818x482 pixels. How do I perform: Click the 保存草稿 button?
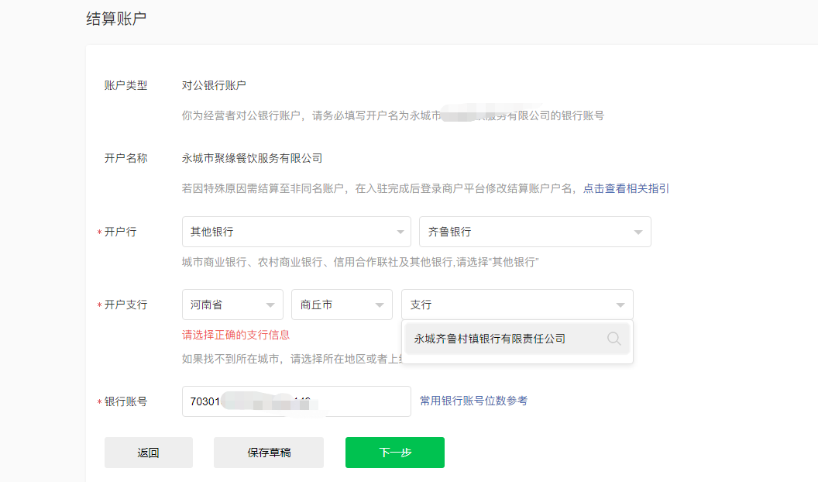click(269, 453)
